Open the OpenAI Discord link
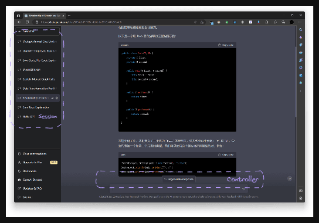 coord(38,180)
